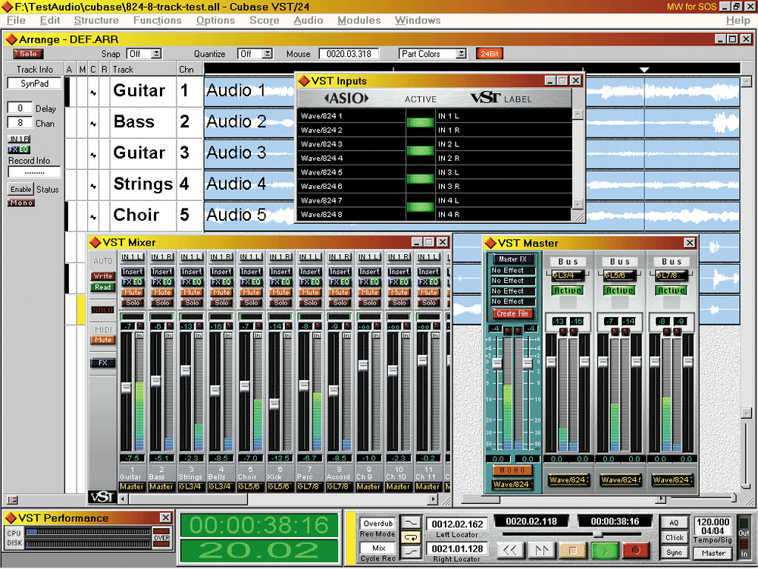Viewport: 758px width, 569px height.
Task: Open the Options menu
Action: [215, 20]
